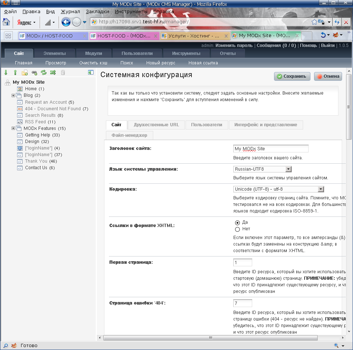This screenshot has width=353, height=350.
Task: Click the sort tree shuffle icon
Action: 53,72
